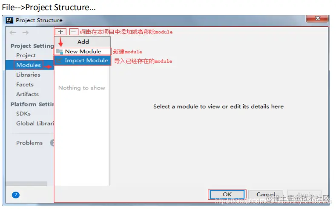Click Select a module to view text

point(218,106)
